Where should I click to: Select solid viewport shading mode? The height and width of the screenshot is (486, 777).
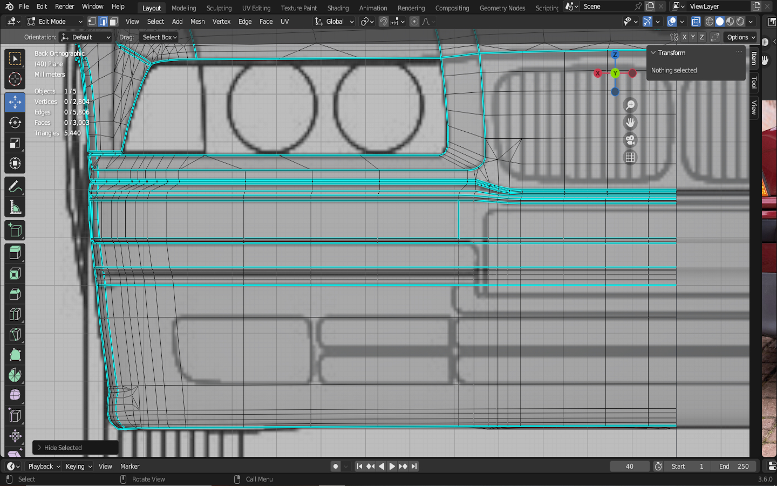coord(720,22)
